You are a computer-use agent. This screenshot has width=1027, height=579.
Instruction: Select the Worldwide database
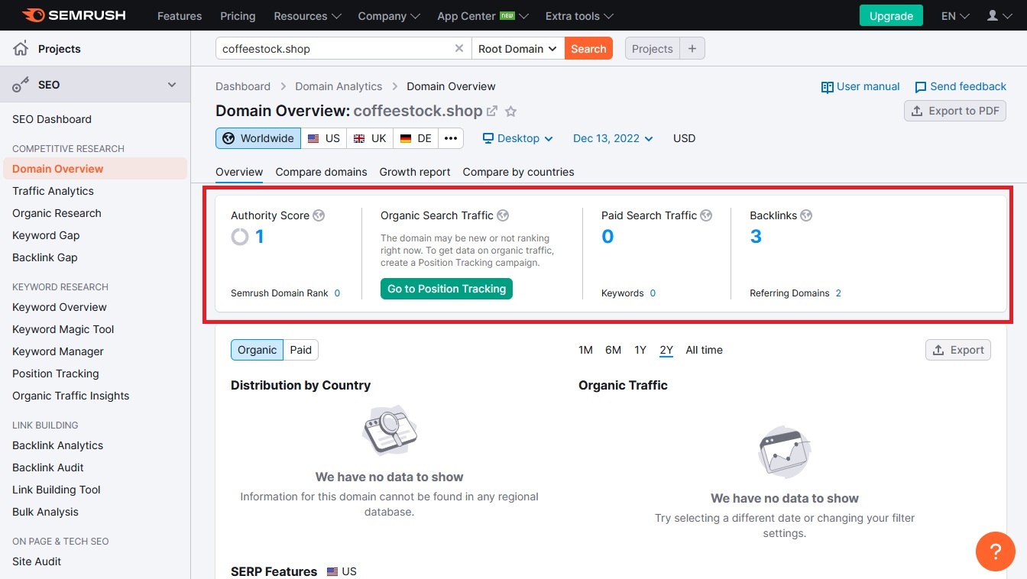click(258, 138)
